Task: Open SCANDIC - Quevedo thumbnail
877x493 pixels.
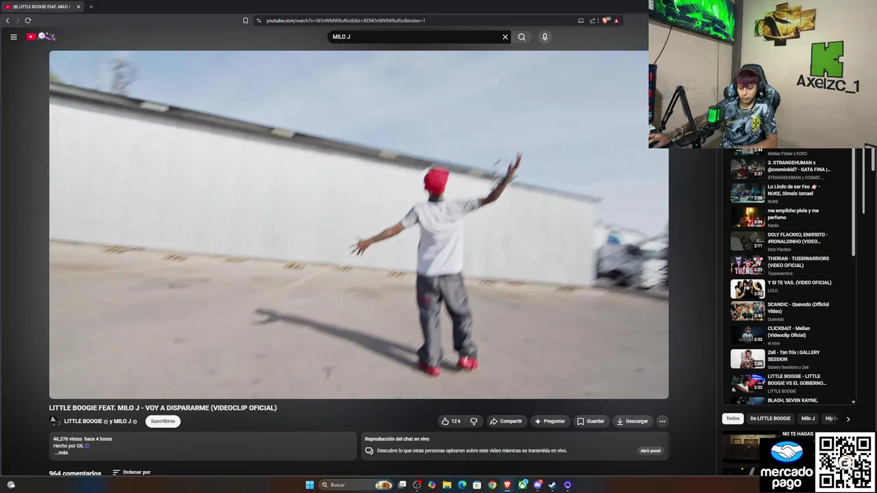Action: (x=748, y=311)
